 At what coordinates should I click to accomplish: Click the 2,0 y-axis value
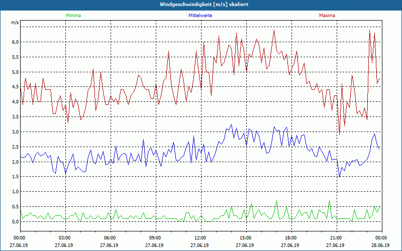(x=16, y=162)
